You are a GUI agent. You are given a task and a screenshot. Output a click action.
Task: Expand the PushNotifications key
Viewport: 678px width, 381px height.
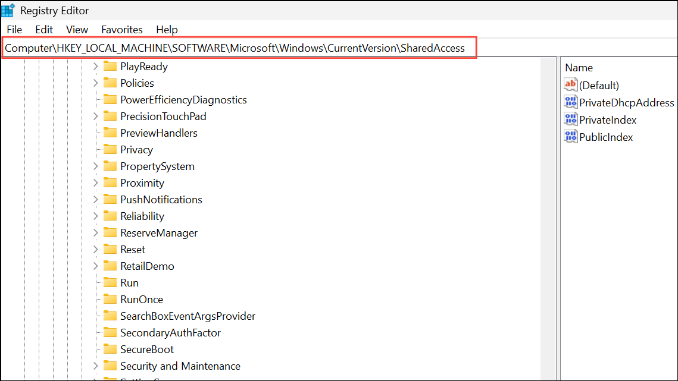(96, 199)
